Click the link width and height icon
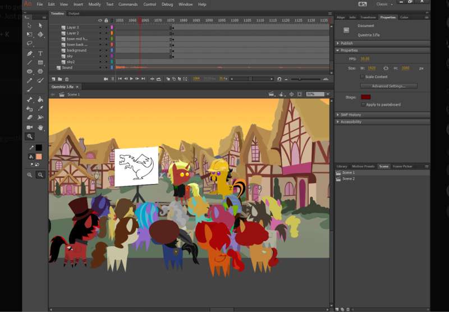This screenshot has width=449, height=312. (386, 68)
